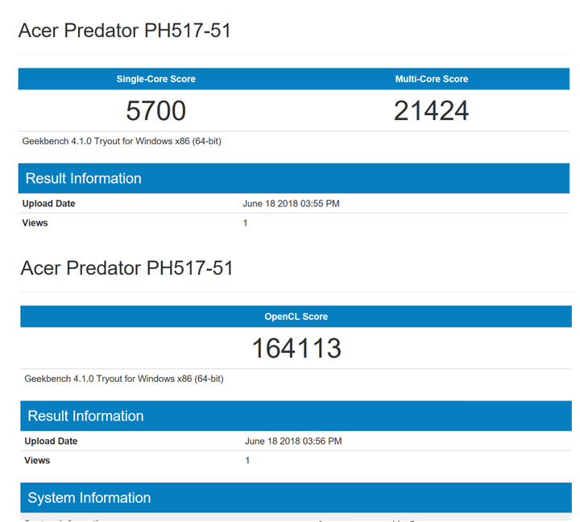Open Acer Predator title above Single-Core Score
This screenshot has width=580, height=522.
(125, 31)
